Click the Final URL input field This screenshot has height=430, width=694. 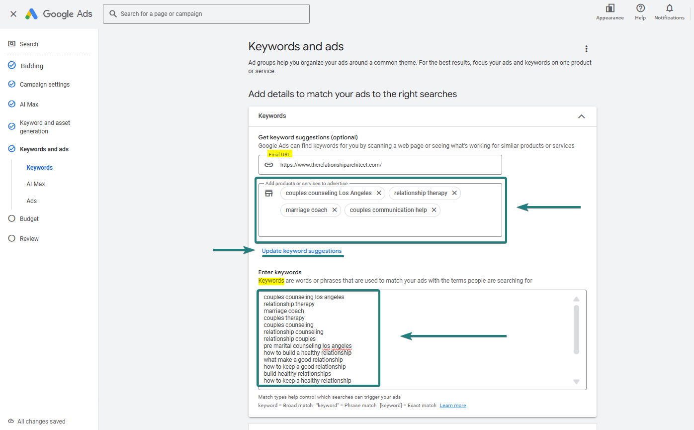pos(380,165)
